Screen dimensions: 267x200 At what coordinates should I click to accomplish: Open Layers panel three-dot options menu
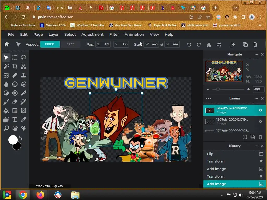click(209, 98)
